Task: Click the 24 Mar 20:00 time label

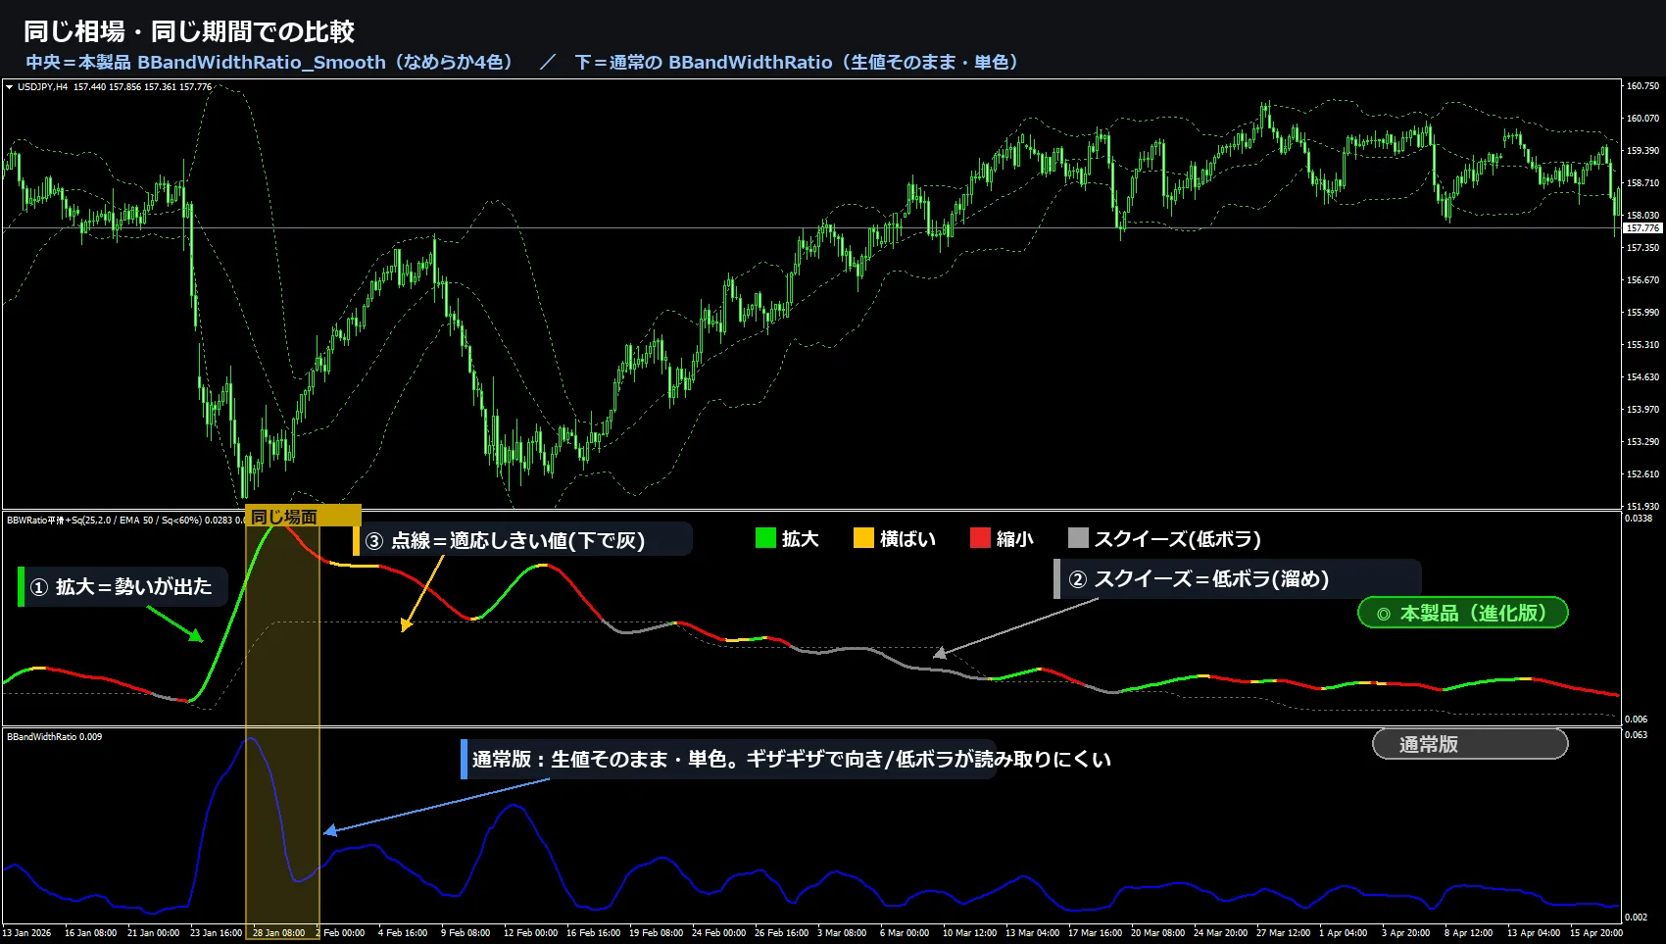Action: coord(1220,933)
